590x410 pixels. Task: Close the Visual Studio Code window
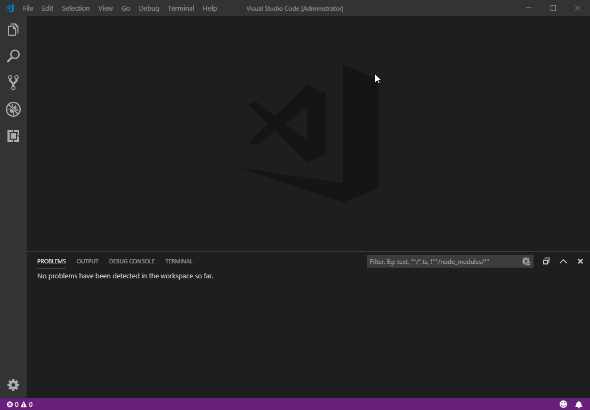click(578, 8)
